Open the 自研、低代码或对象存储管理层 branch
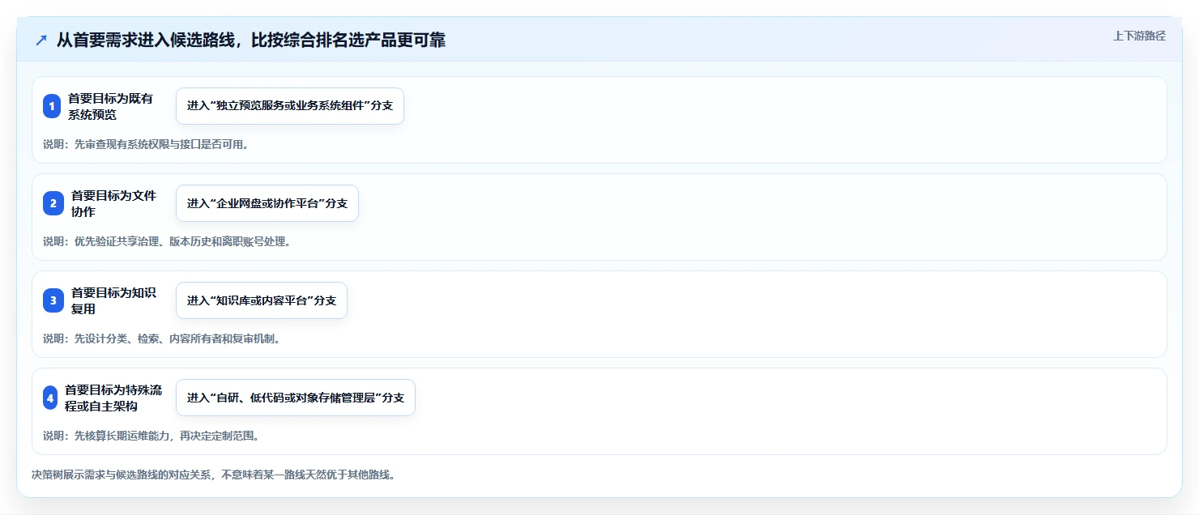 click(x=296, y=398)
